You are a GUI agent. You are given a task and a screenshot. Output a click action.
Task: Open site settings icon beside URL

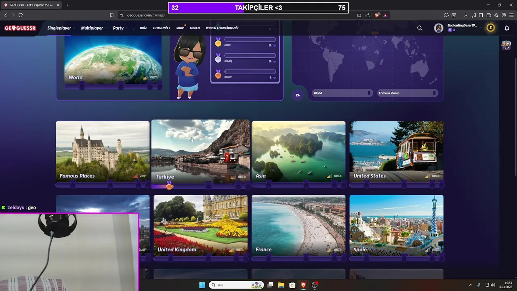(122, 15)
